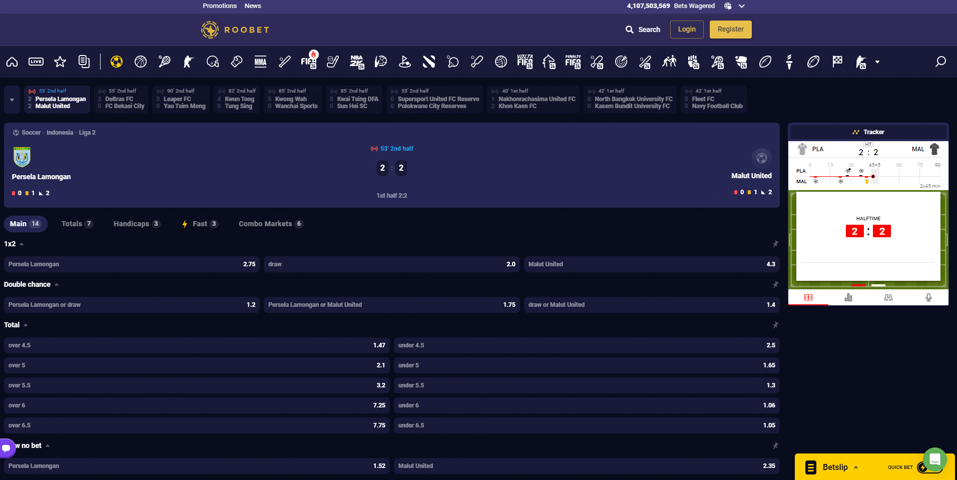The image size is (957, 480).
Task: Select the NBA 2K24 esports icon
Action: coord(357,62)
